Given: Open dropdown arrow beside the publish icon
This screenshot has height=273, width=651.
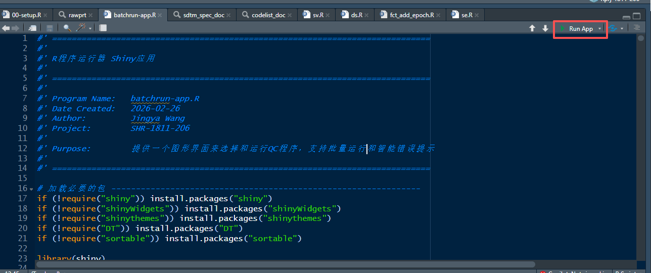Looking at the screenshot, I should [622, 29].
